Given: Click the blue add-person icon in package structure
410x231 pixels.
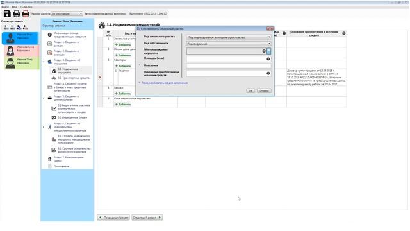Looking at the screenshot, I should 19,27.
